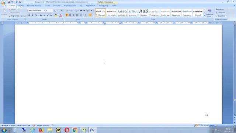Select the Normal (Обычный) style

(x=101, y=13)
